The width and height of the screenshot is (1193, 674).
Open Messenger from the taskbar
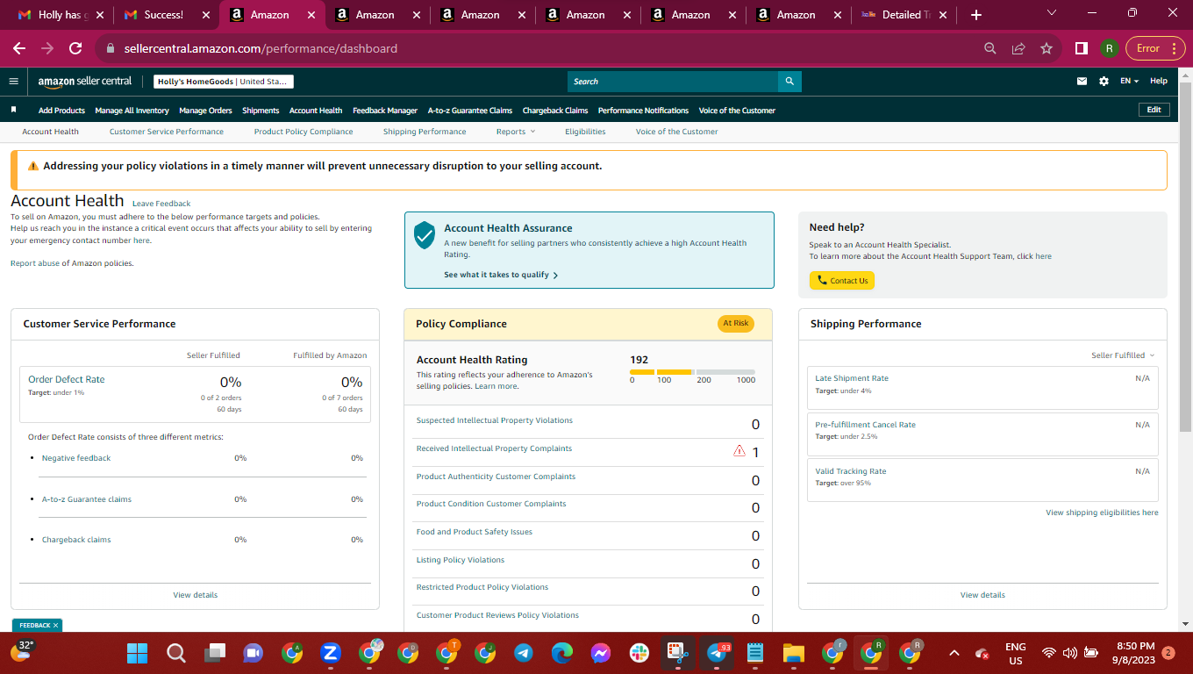point(600,653)
